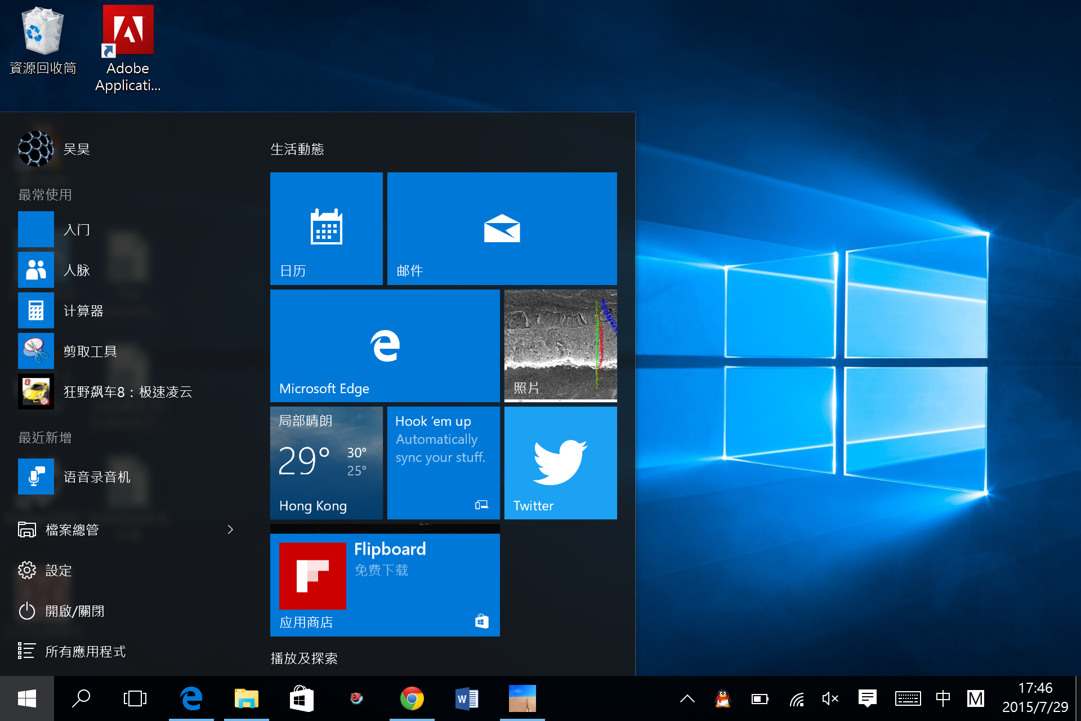This screenshot has height=721, width=1081.
Task: Open Google Chrome from the taskbar
Action: click(412, 698)
